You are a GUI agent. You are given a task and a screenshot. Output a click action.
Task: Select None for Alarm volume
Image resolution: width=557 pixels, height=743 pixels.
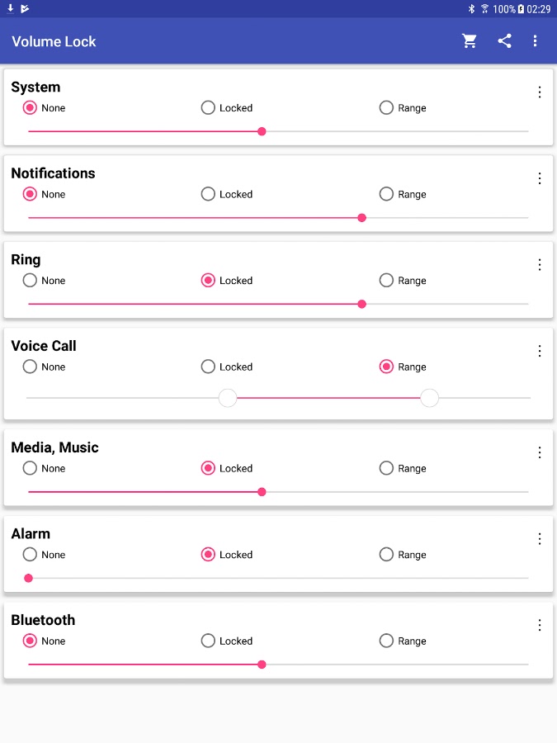pyautogui.click(x=31, y=555)
